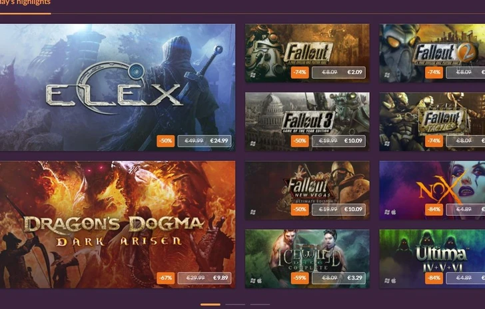The height and width of the screenshot is (309, 485).
Task: Click the Icewind Dale €3.29 price button
Action: (338, 278)
